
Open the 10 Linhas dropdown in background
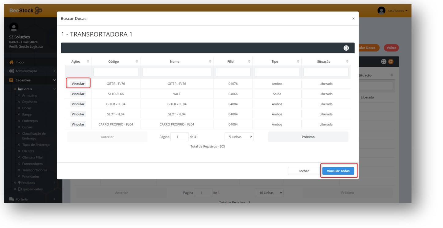tap(269, 193)
